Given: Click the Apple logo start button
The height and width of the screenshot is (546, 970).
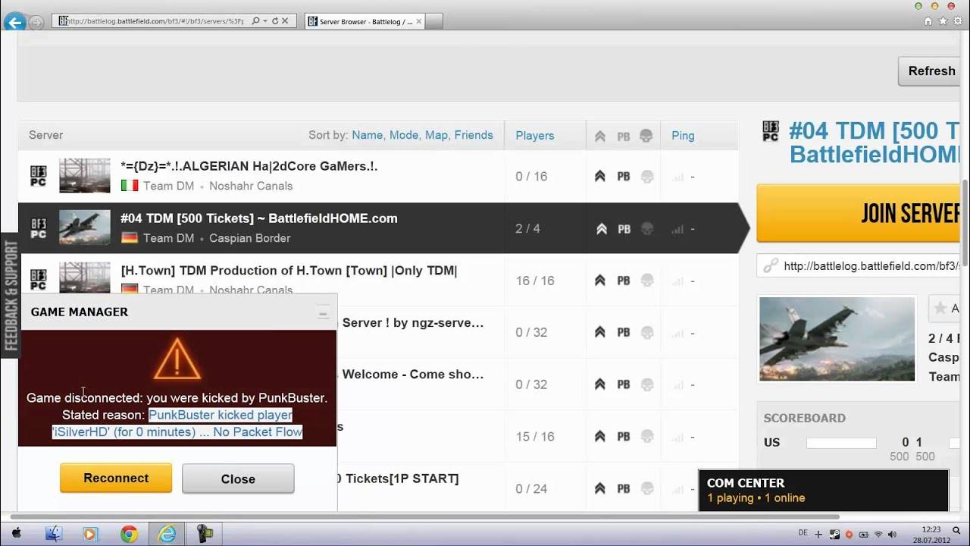Looking at the screenshot, I should click(16, 533).
